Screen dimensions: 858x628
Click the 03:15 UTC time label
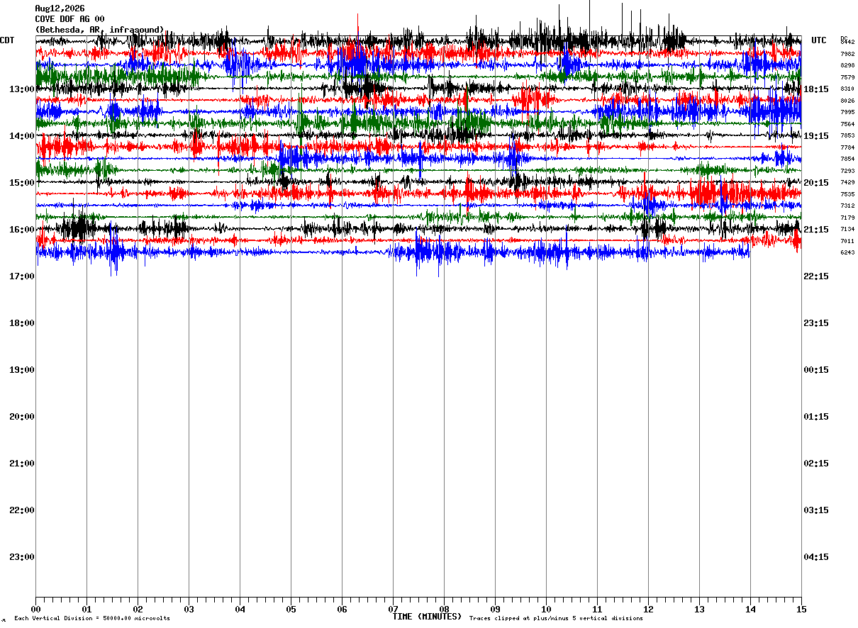815,510
